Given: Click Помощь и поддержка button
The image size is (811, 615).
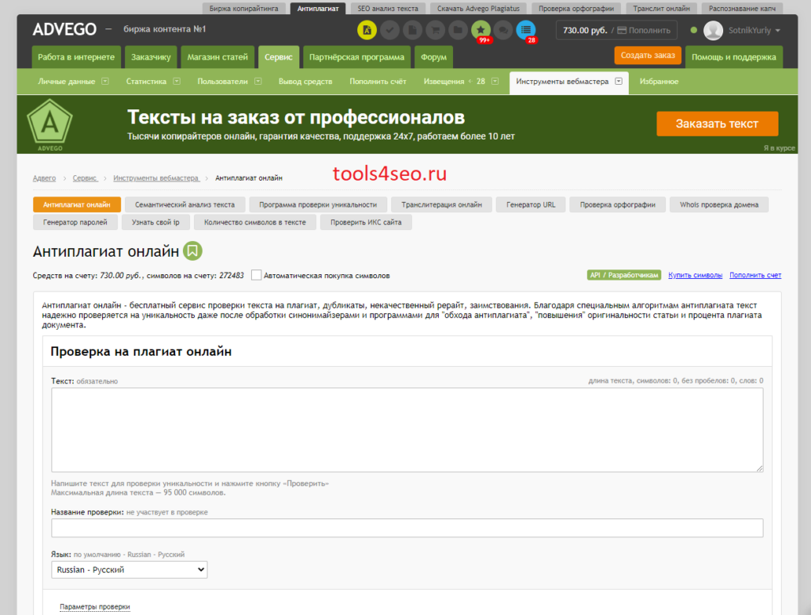Looking at the screenshot, I should coord(734,57).
